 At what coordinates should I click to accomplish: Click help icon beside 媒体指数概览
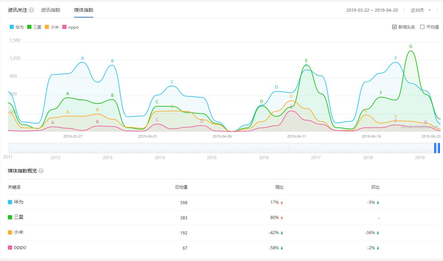pos(41,171)
